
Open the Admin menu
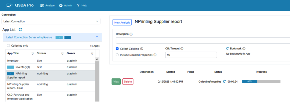[x=65, y=6]
